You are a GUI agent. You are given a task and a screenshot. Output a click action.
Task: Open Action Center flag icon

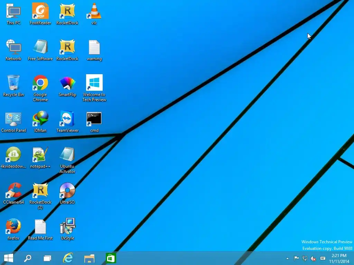[296, 258]
